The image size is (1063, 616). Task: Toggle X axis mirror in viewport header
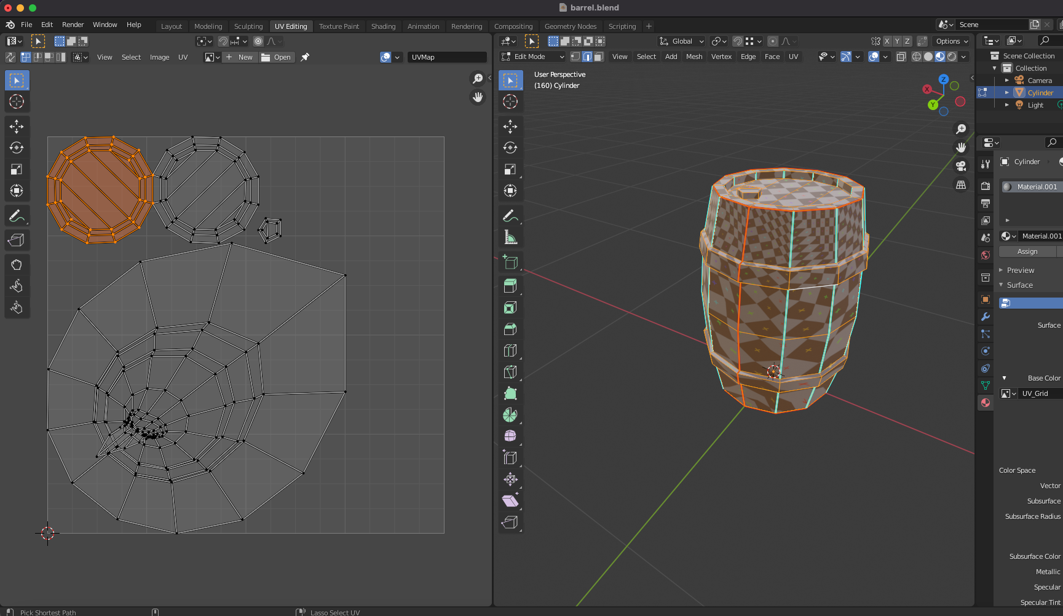coord(887,41)
